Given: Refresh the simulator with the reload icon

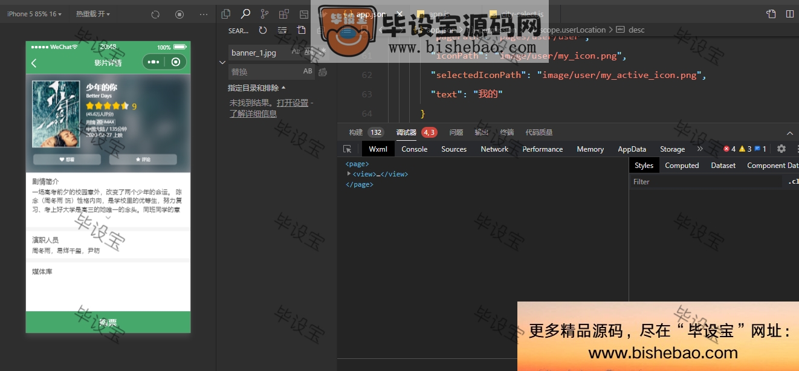Looking at the screenshot, I should (155, 14).
